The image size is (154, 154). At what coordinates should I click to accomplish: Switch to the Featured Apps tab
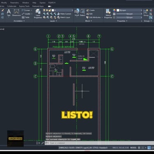[x=38, y=6]
